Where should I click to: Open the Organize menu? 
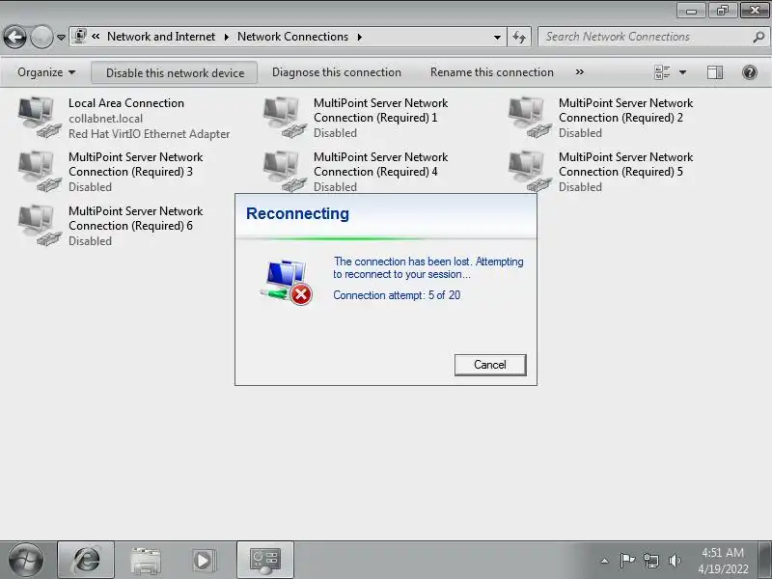pos(46,72)
